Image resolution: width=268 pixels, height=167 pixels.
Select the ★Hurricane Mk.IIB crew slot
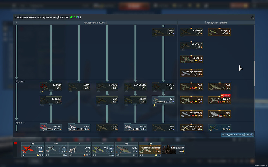tap(150, 149)
